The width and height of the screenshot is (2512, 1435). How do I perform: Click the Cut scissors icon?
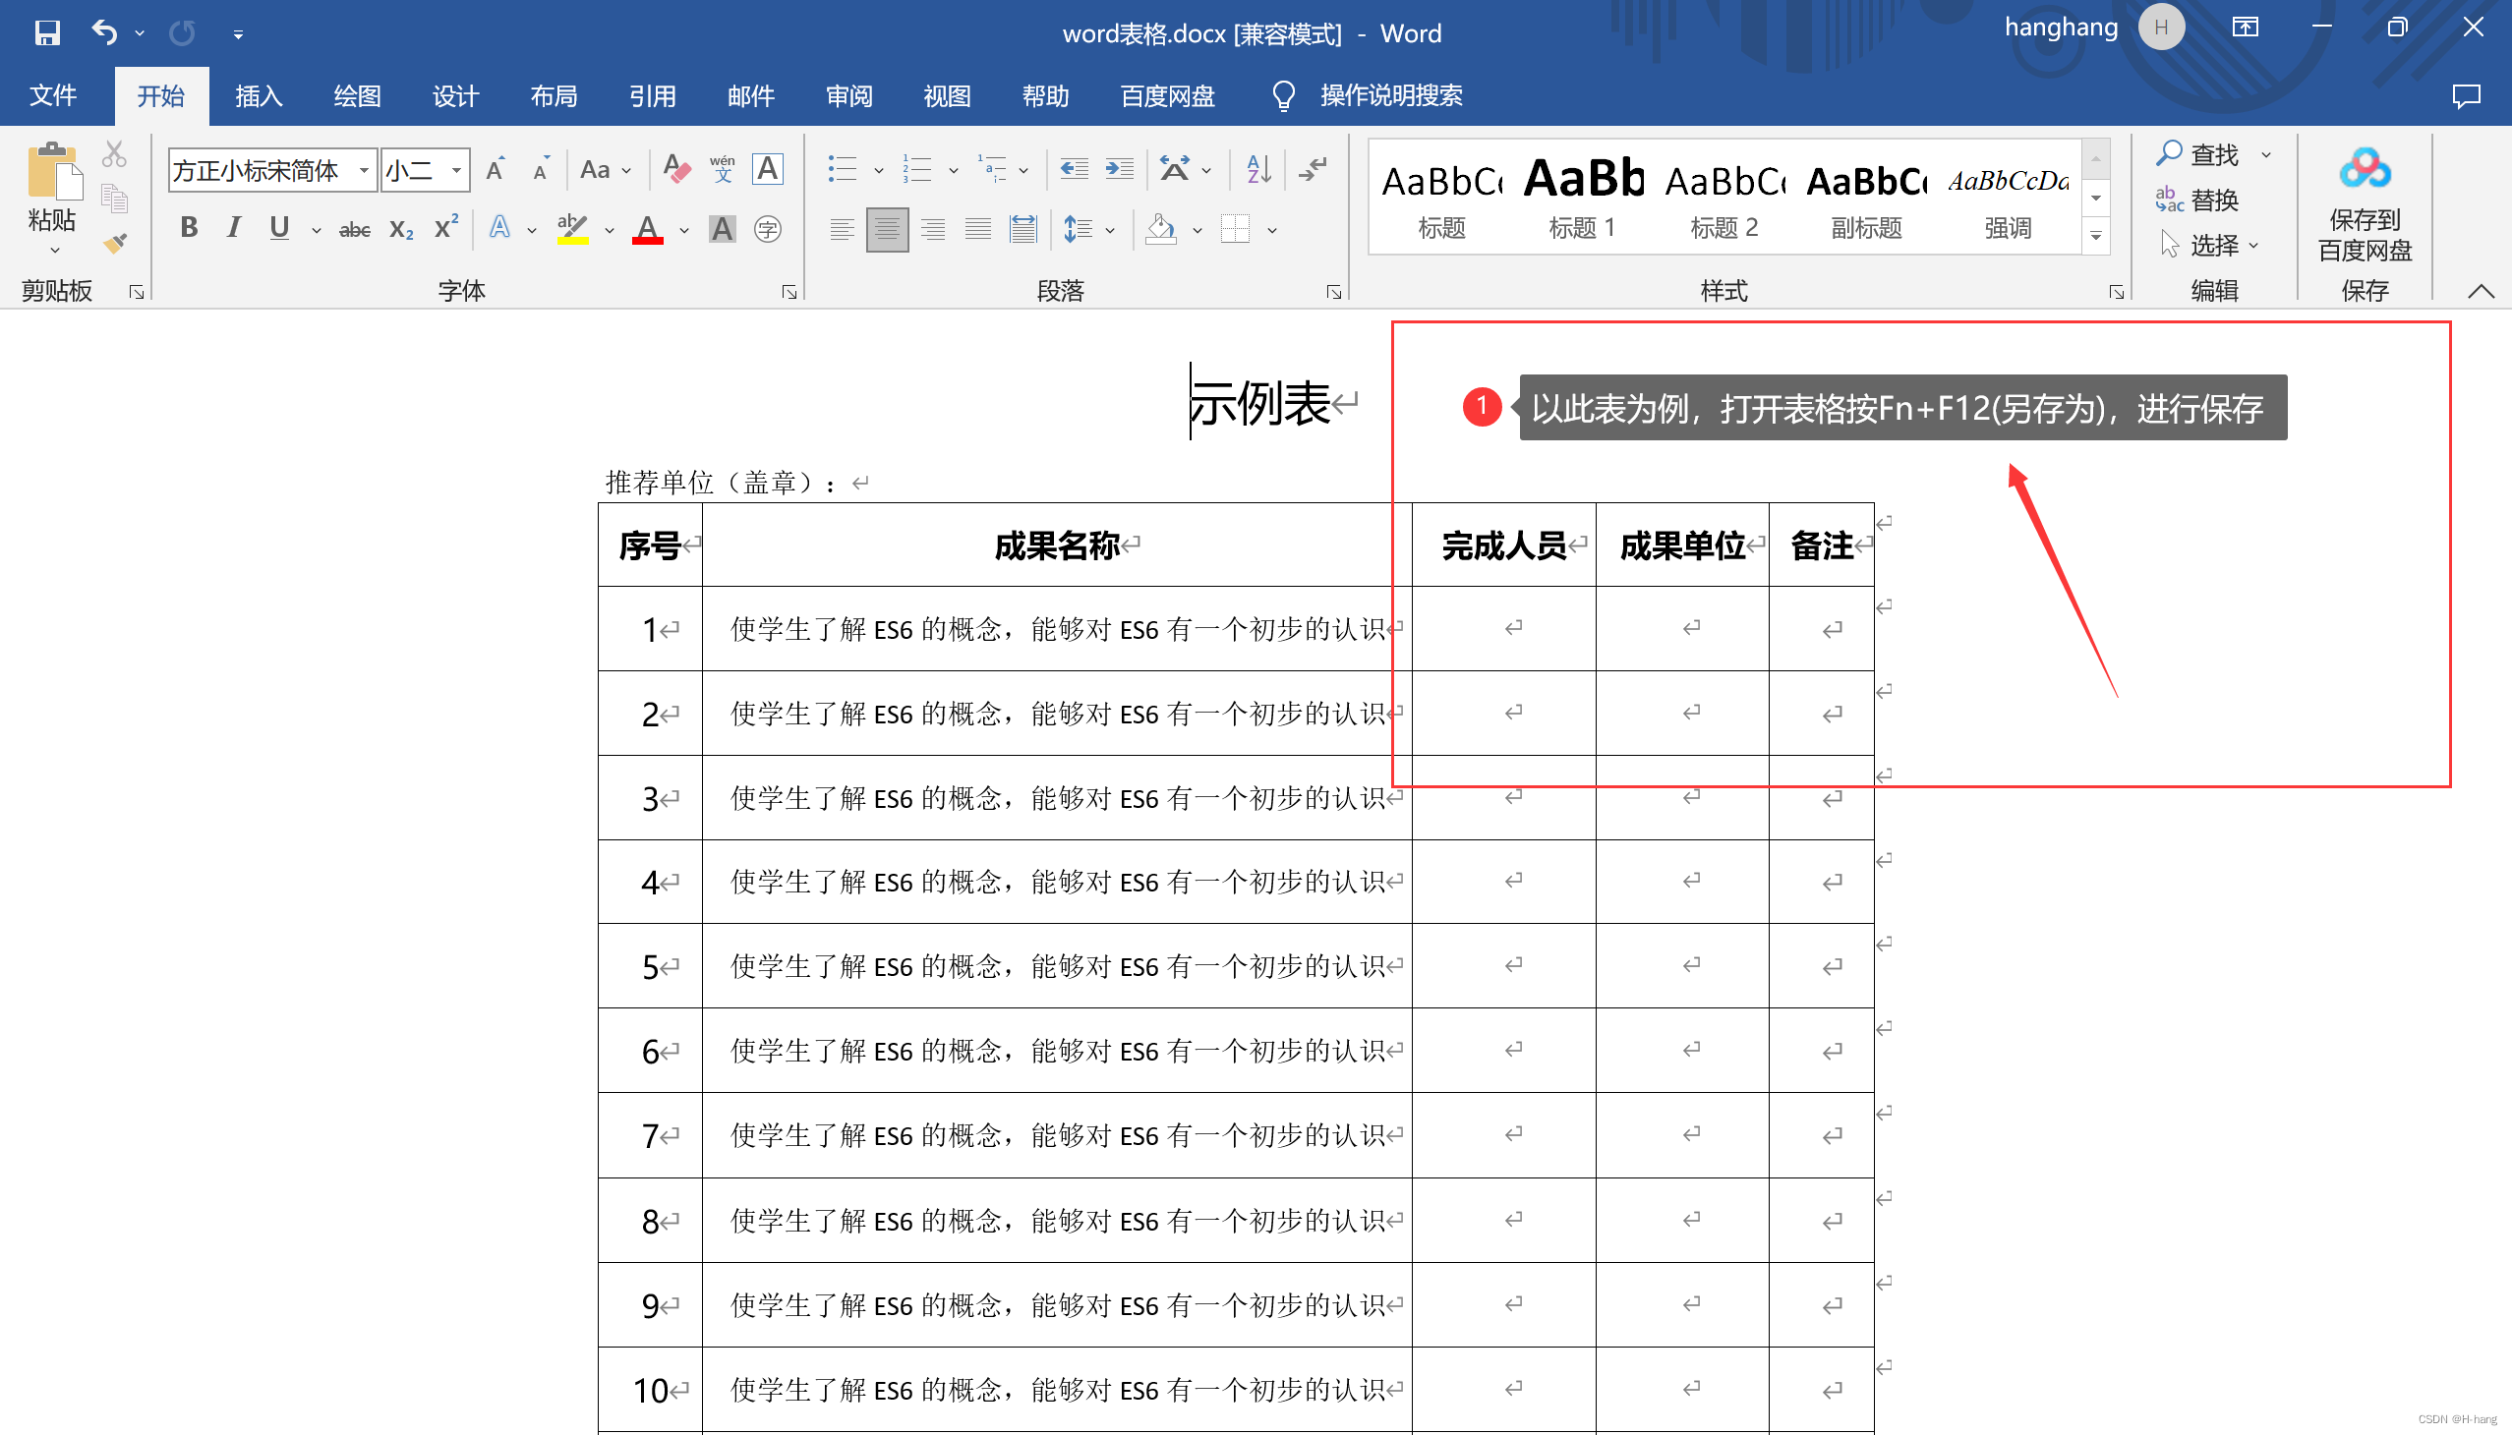pyautogui.click(x=114, y=154)
